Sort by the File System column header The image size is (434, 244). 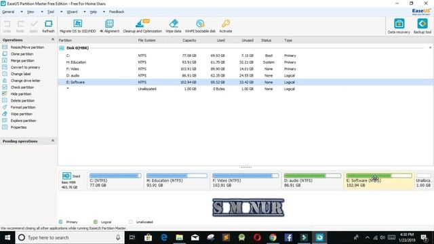146,41
